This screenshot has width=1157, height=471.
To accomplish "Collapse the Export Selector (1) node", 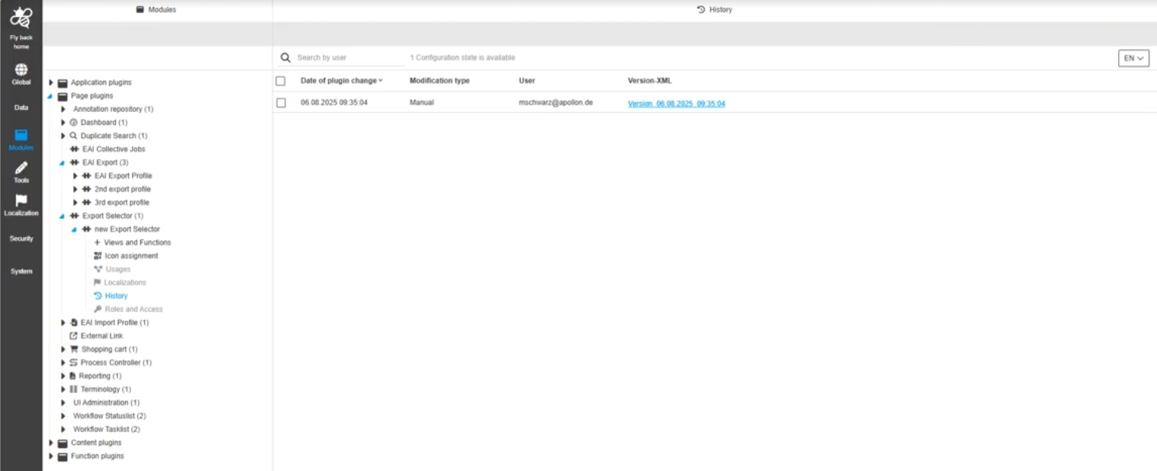I will click(63, 216).
